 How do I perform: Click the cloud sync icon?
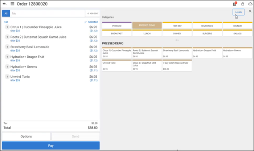pos(250,4)
